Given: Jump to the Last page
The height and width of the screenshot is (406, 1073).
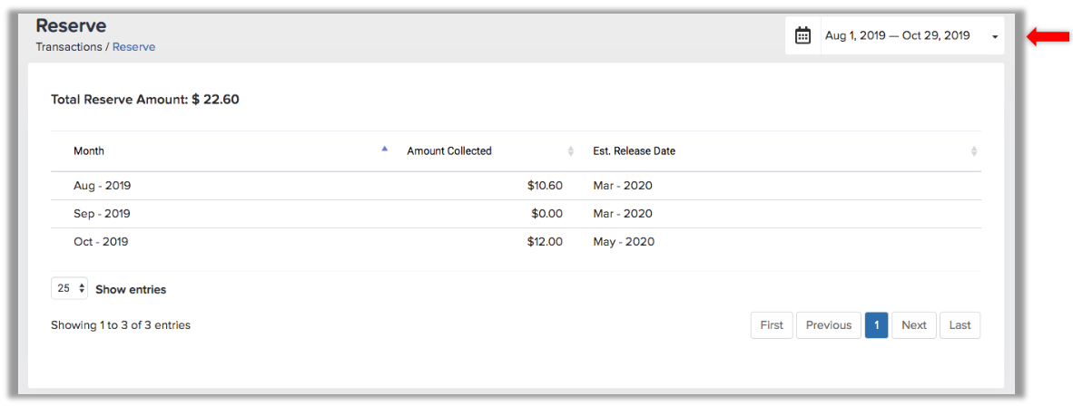Looking at the screenshot, I should (960, 325).
